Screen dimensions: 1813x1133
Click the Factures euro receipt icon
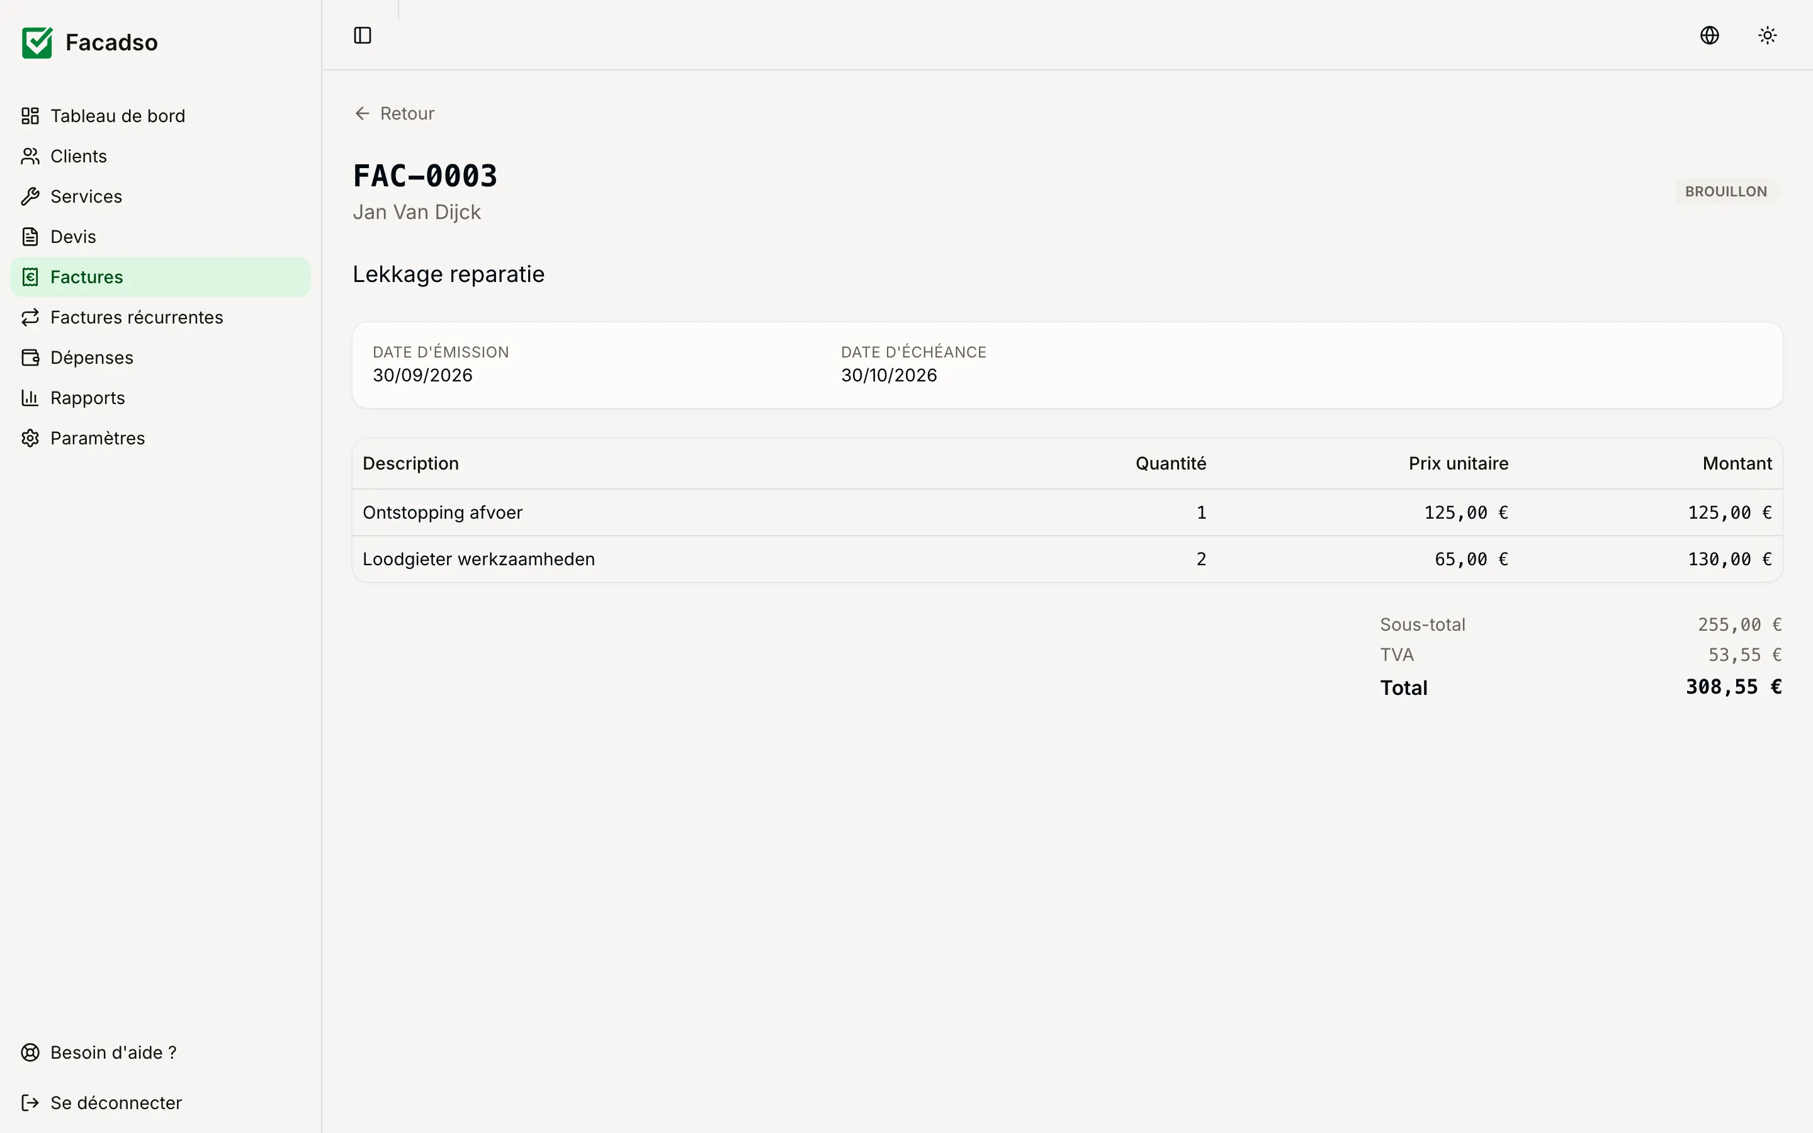30,277
